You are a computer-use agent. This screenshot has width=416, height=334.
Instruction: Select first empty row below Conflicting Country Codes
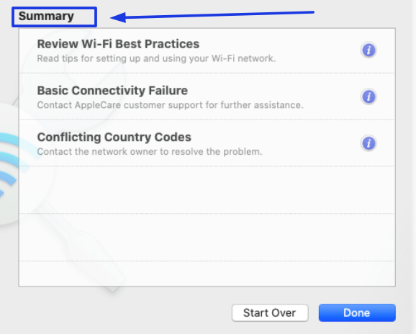pos(207,190)
